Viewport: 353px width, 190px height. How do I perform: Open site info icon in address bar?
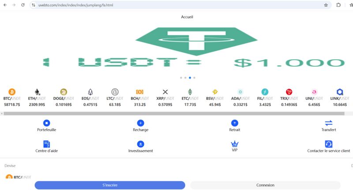[x=34, y=5]
